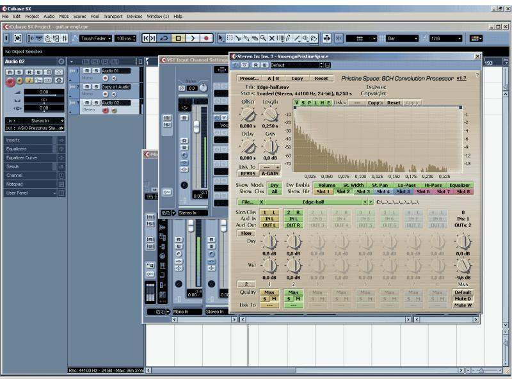The width and height of the screenshot is (512, 384).
Task: Toggle the Dry show mode button
Action: coord(275,185)
